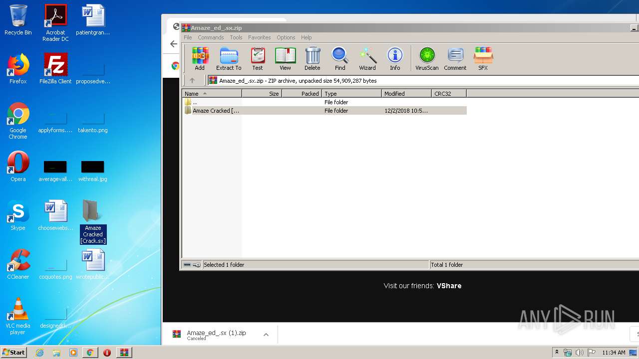
Task: Select the Amaze Cracked folder row
Action: tap(324, 111)
